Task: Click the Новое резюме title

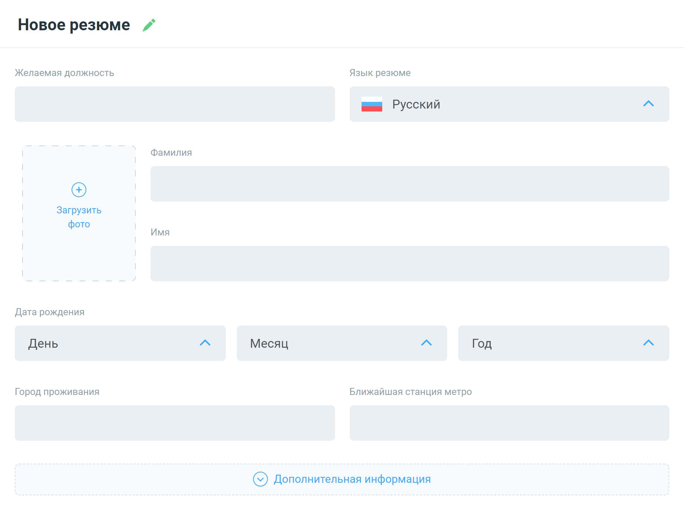Action: [x=74, y=25]
